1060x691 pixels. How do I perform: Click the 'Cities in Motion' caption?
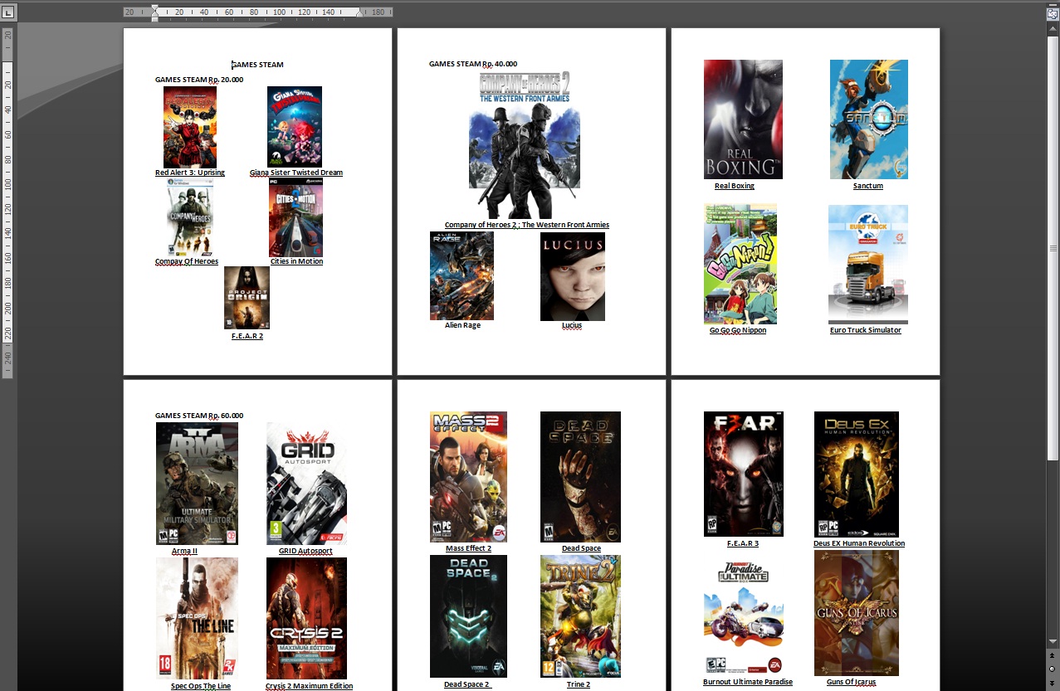(296, 261)
